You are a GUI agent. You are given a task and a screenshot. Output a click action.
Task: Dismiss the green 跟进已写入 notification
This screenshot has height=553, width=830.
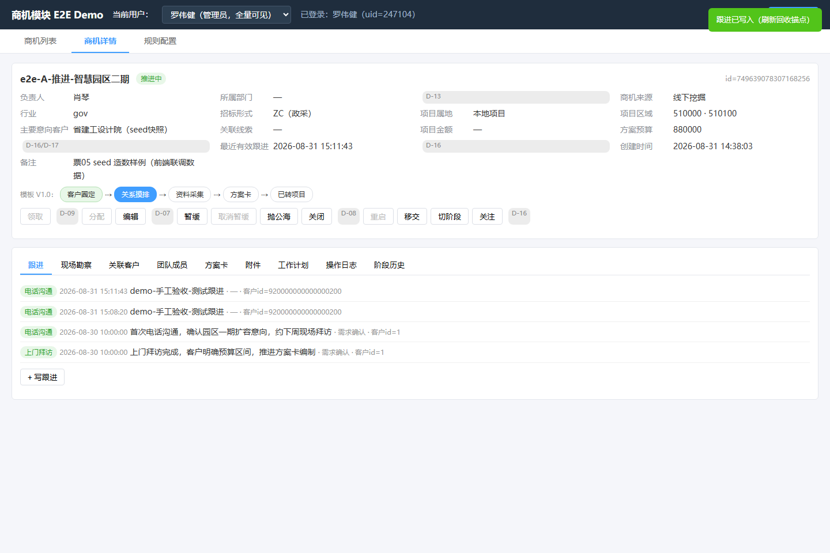[765, 20]
